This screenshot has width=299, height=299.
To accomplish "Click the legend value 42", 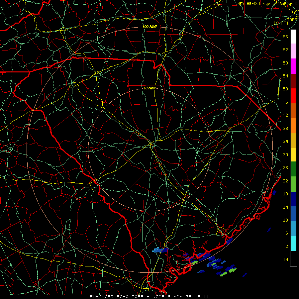I will pyautogui.click(x=285, y=115).
